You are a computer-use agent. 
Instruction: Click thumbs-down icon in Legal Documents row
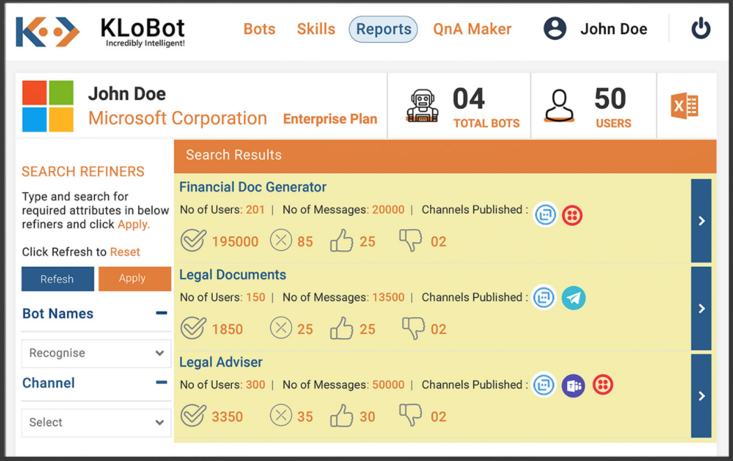point(413,328)
